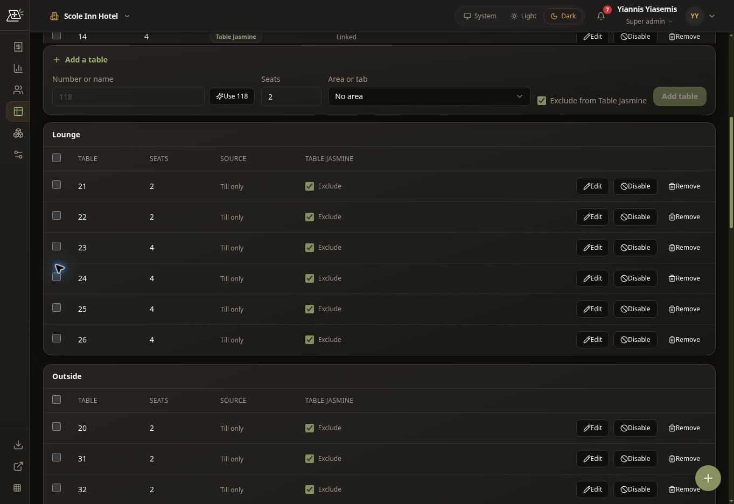The height and width of the screenshot is (504, 734).
Task: Click Use 118 suggestion button
Action: [232, 96]
